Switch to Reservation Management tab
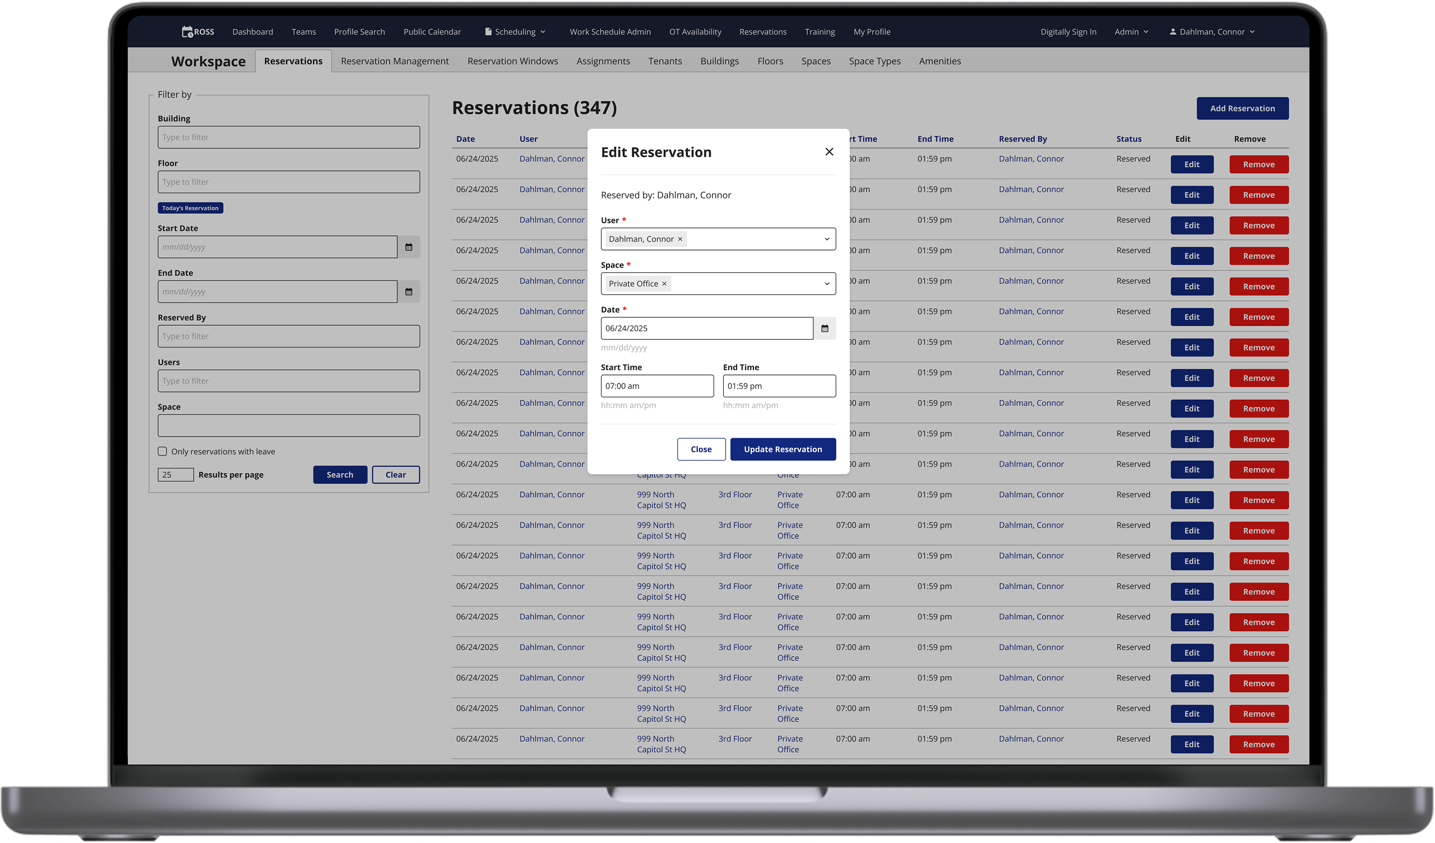 [x=395, y=61]
